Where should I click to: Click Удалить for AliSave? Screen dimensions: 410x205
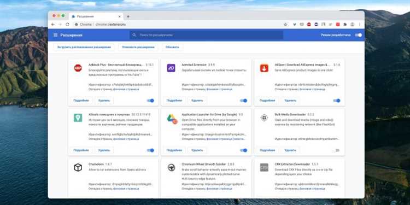[290, 101]
